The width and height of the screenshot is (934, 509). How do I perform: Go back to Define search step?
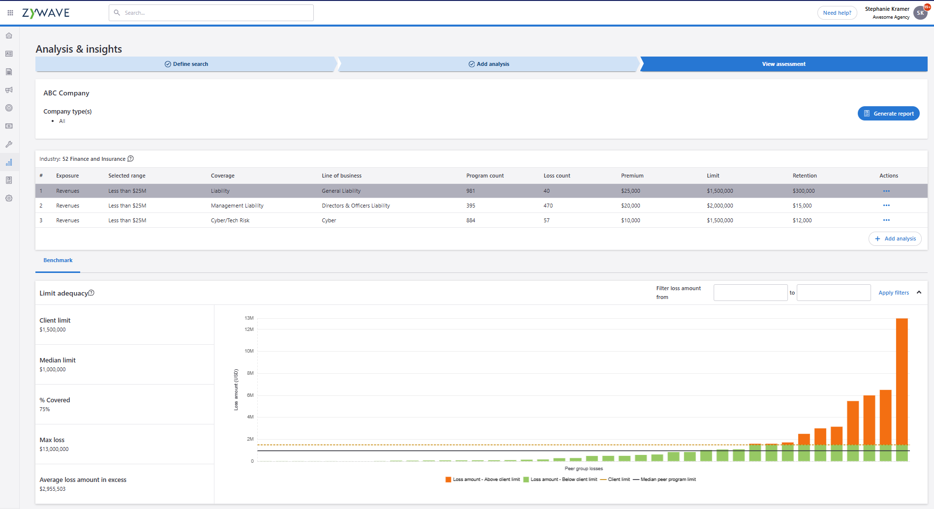[x=186, y=64]
